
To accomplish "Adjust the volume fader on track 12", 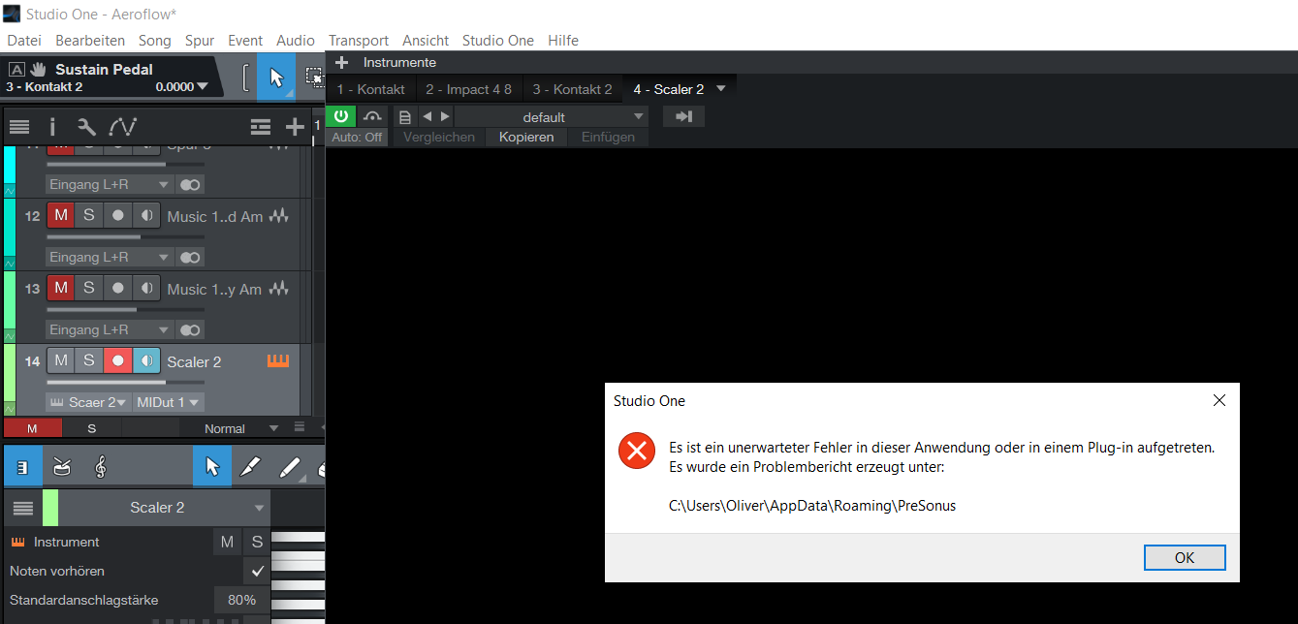I will 124,236.
